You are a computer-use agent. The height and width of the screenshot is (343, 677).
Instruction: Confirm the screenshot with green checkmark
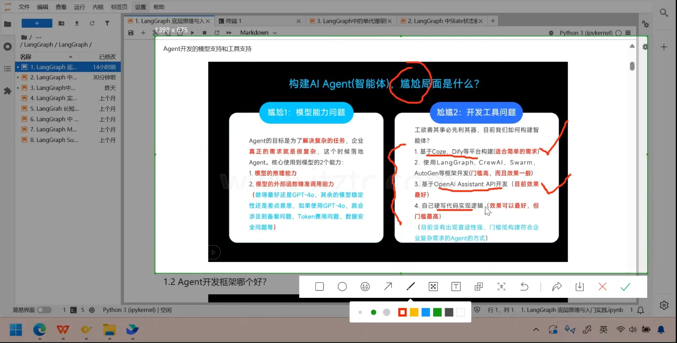(625, 287)
